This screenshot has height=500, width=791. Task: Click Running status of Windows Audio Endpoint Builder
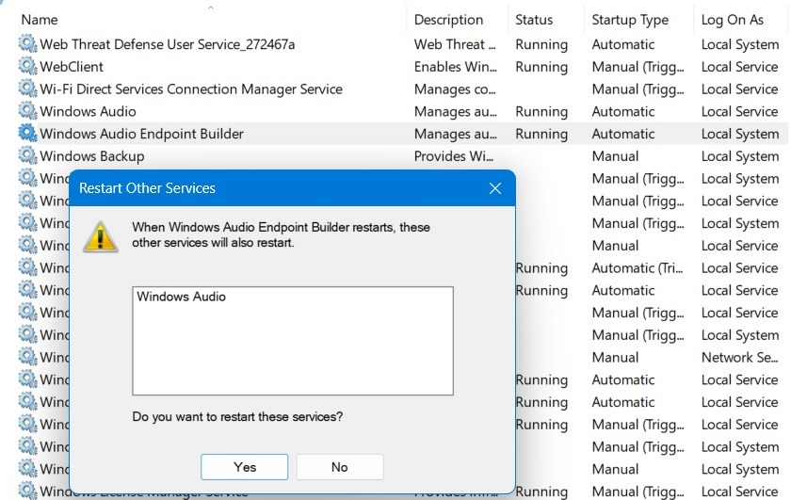541,135
